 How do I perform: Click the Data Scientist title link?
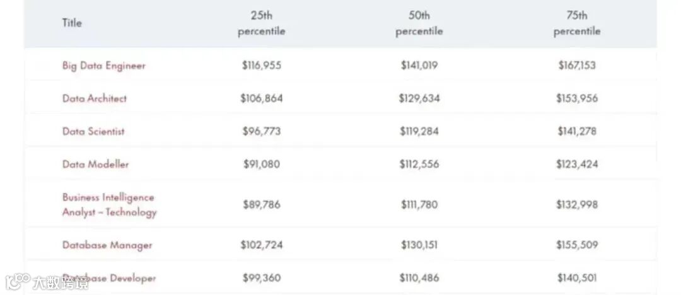click(x=93, y=131)
